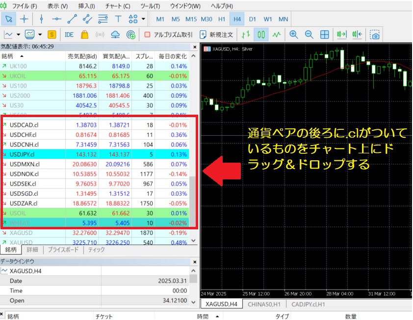Take a chart screenshot camera icon
413x320 pixels.
click(x=375, y=34)
